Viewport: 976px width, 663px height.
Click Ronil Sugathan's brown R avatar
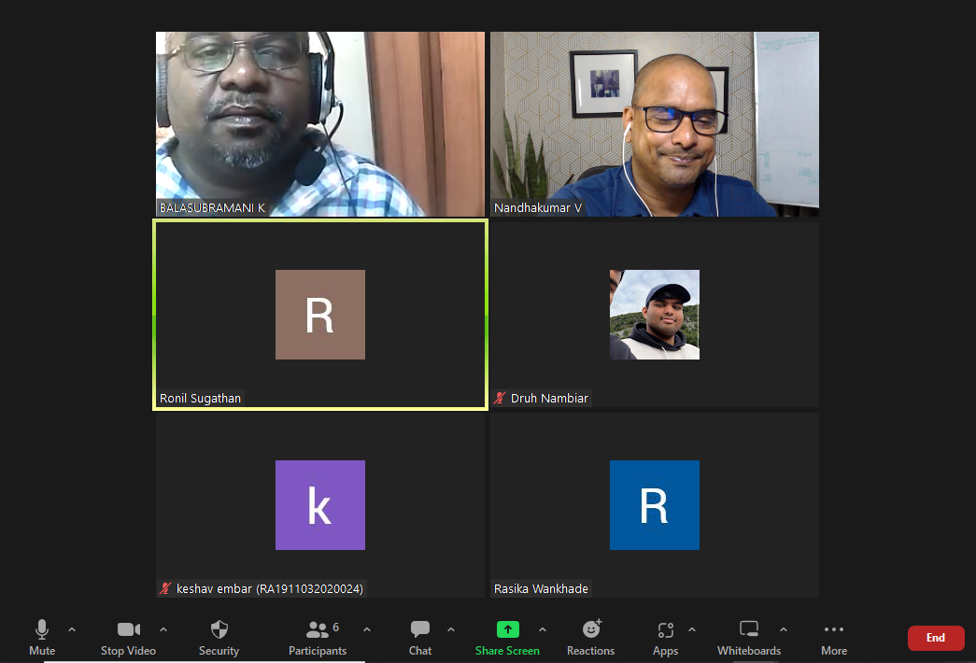pos(320,315)
